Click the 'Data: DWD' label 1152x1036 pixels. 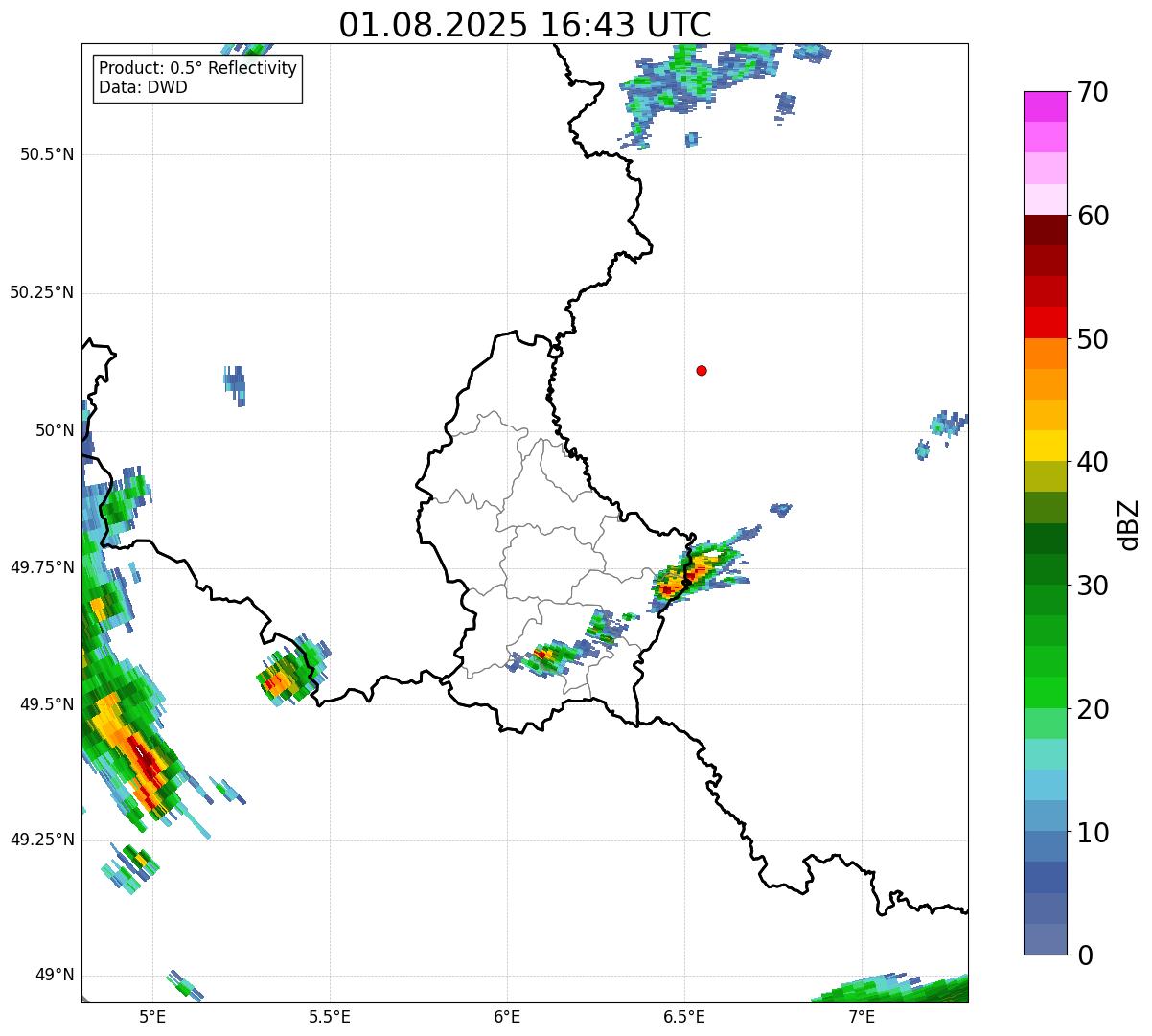[x=143, y=87]
